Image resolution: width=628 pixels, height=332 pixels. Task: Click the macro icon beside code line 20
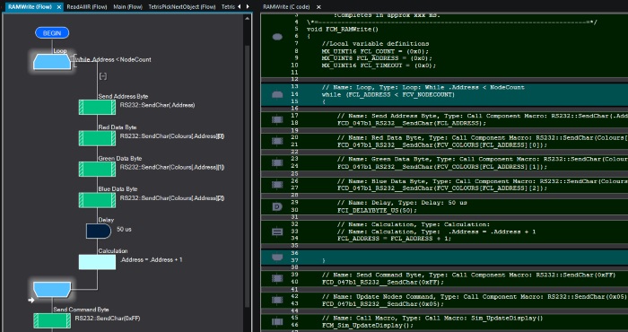point(277,141)
